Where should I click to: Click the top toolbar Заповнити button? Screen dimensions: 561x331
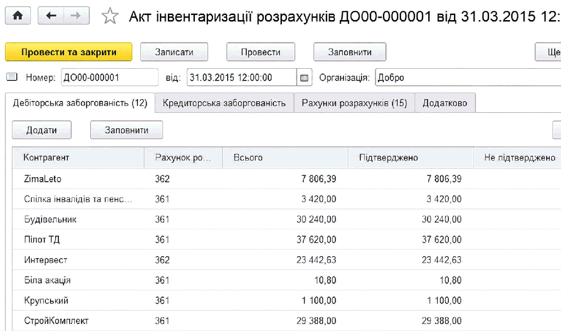pyautogui.click(x=350, y=52)
